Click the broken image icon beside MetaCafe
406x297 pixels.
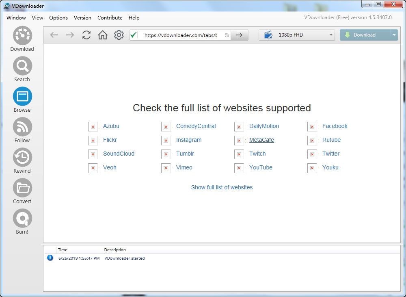coord(239,141)
